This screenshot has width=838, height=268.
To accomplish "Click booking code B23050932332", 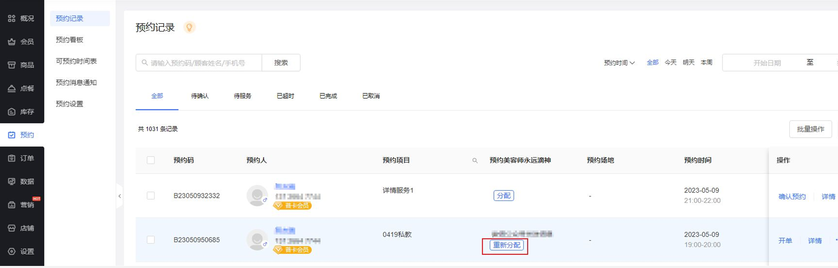I will click(197, 196).
